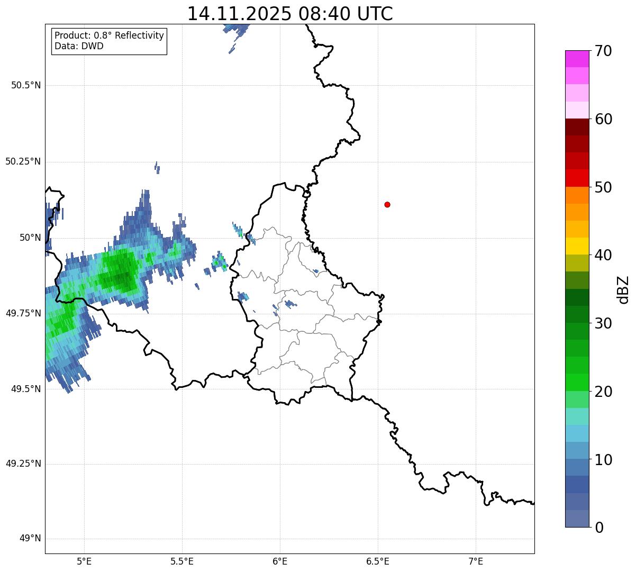
Task: Click the latitude label 50.25°N
Action: tap(23, 161)
